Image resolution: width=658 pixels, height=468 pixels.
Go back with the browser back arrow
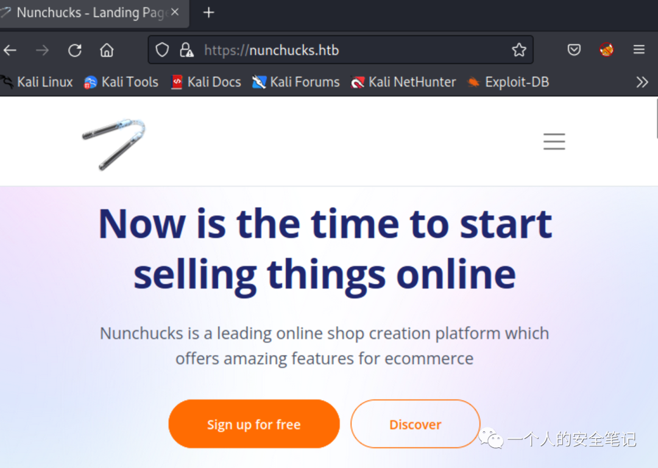coord(10,51)
